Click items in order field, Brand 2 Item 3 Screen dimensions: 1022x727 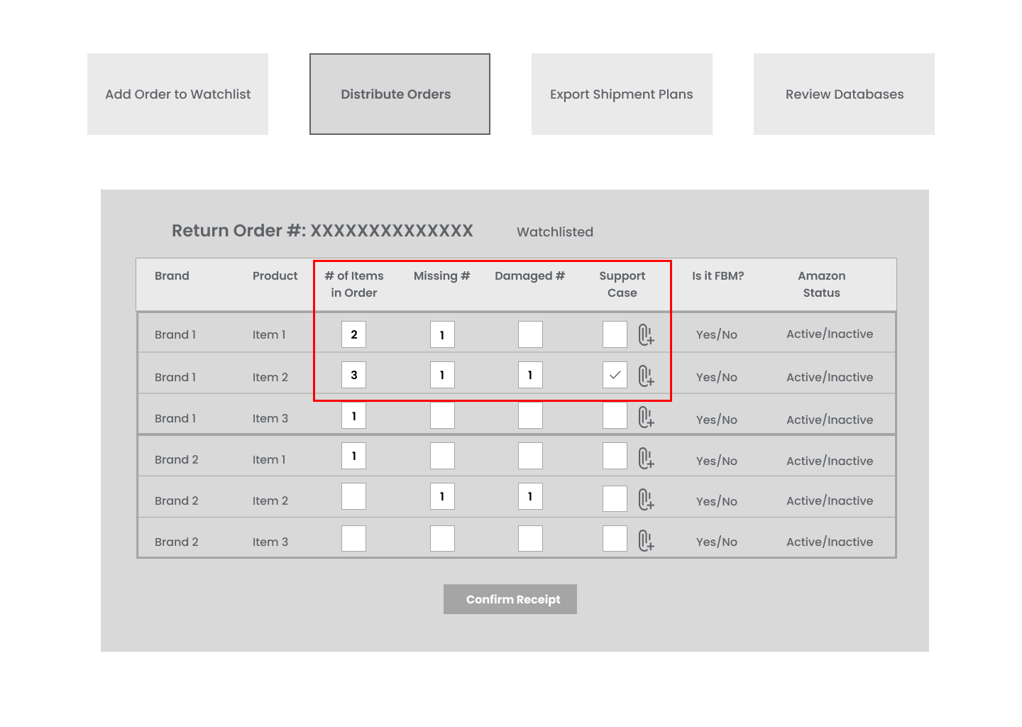(353, 539)
